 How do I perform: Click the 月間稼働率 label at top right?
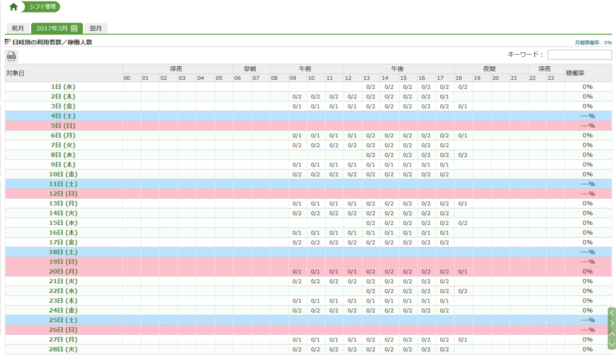[x=593, y=43]
